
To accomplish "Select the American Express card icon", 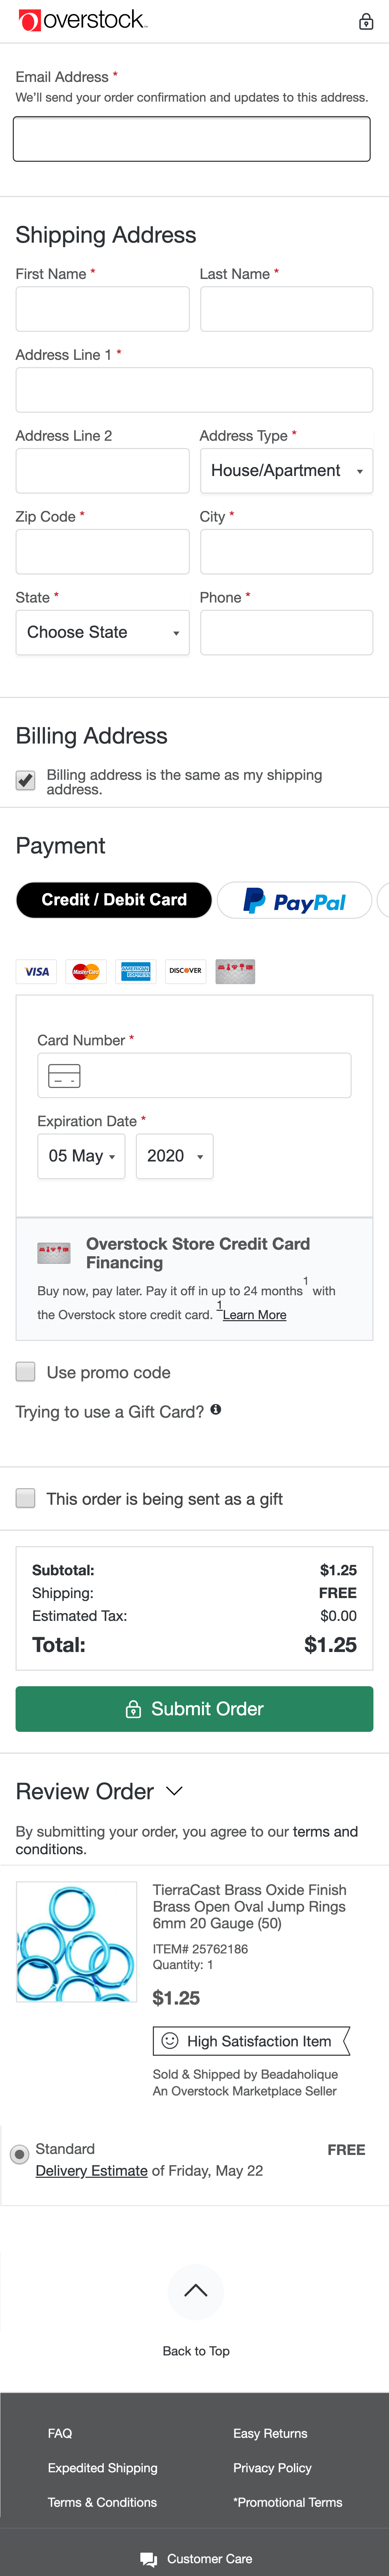I will click(x=136, y=971).
